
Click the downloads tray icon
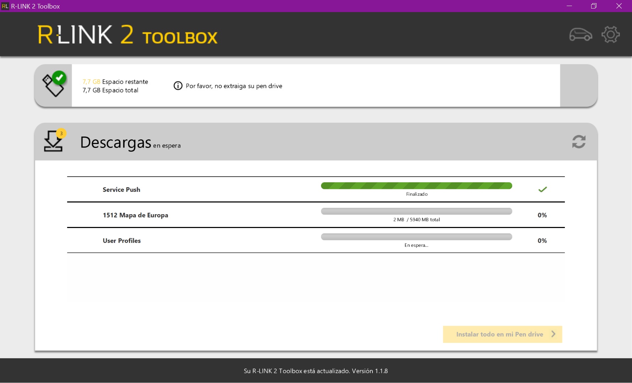click(x=53, y=141)
